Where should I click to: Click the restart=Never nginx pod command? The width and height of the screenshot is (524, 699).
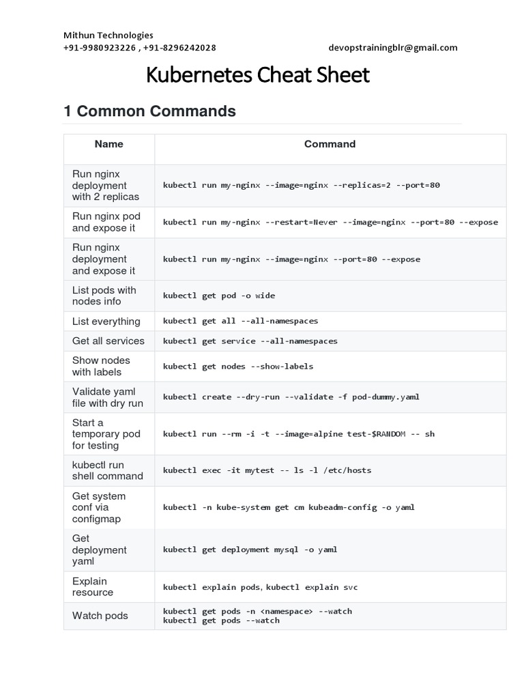pos(330,223)
